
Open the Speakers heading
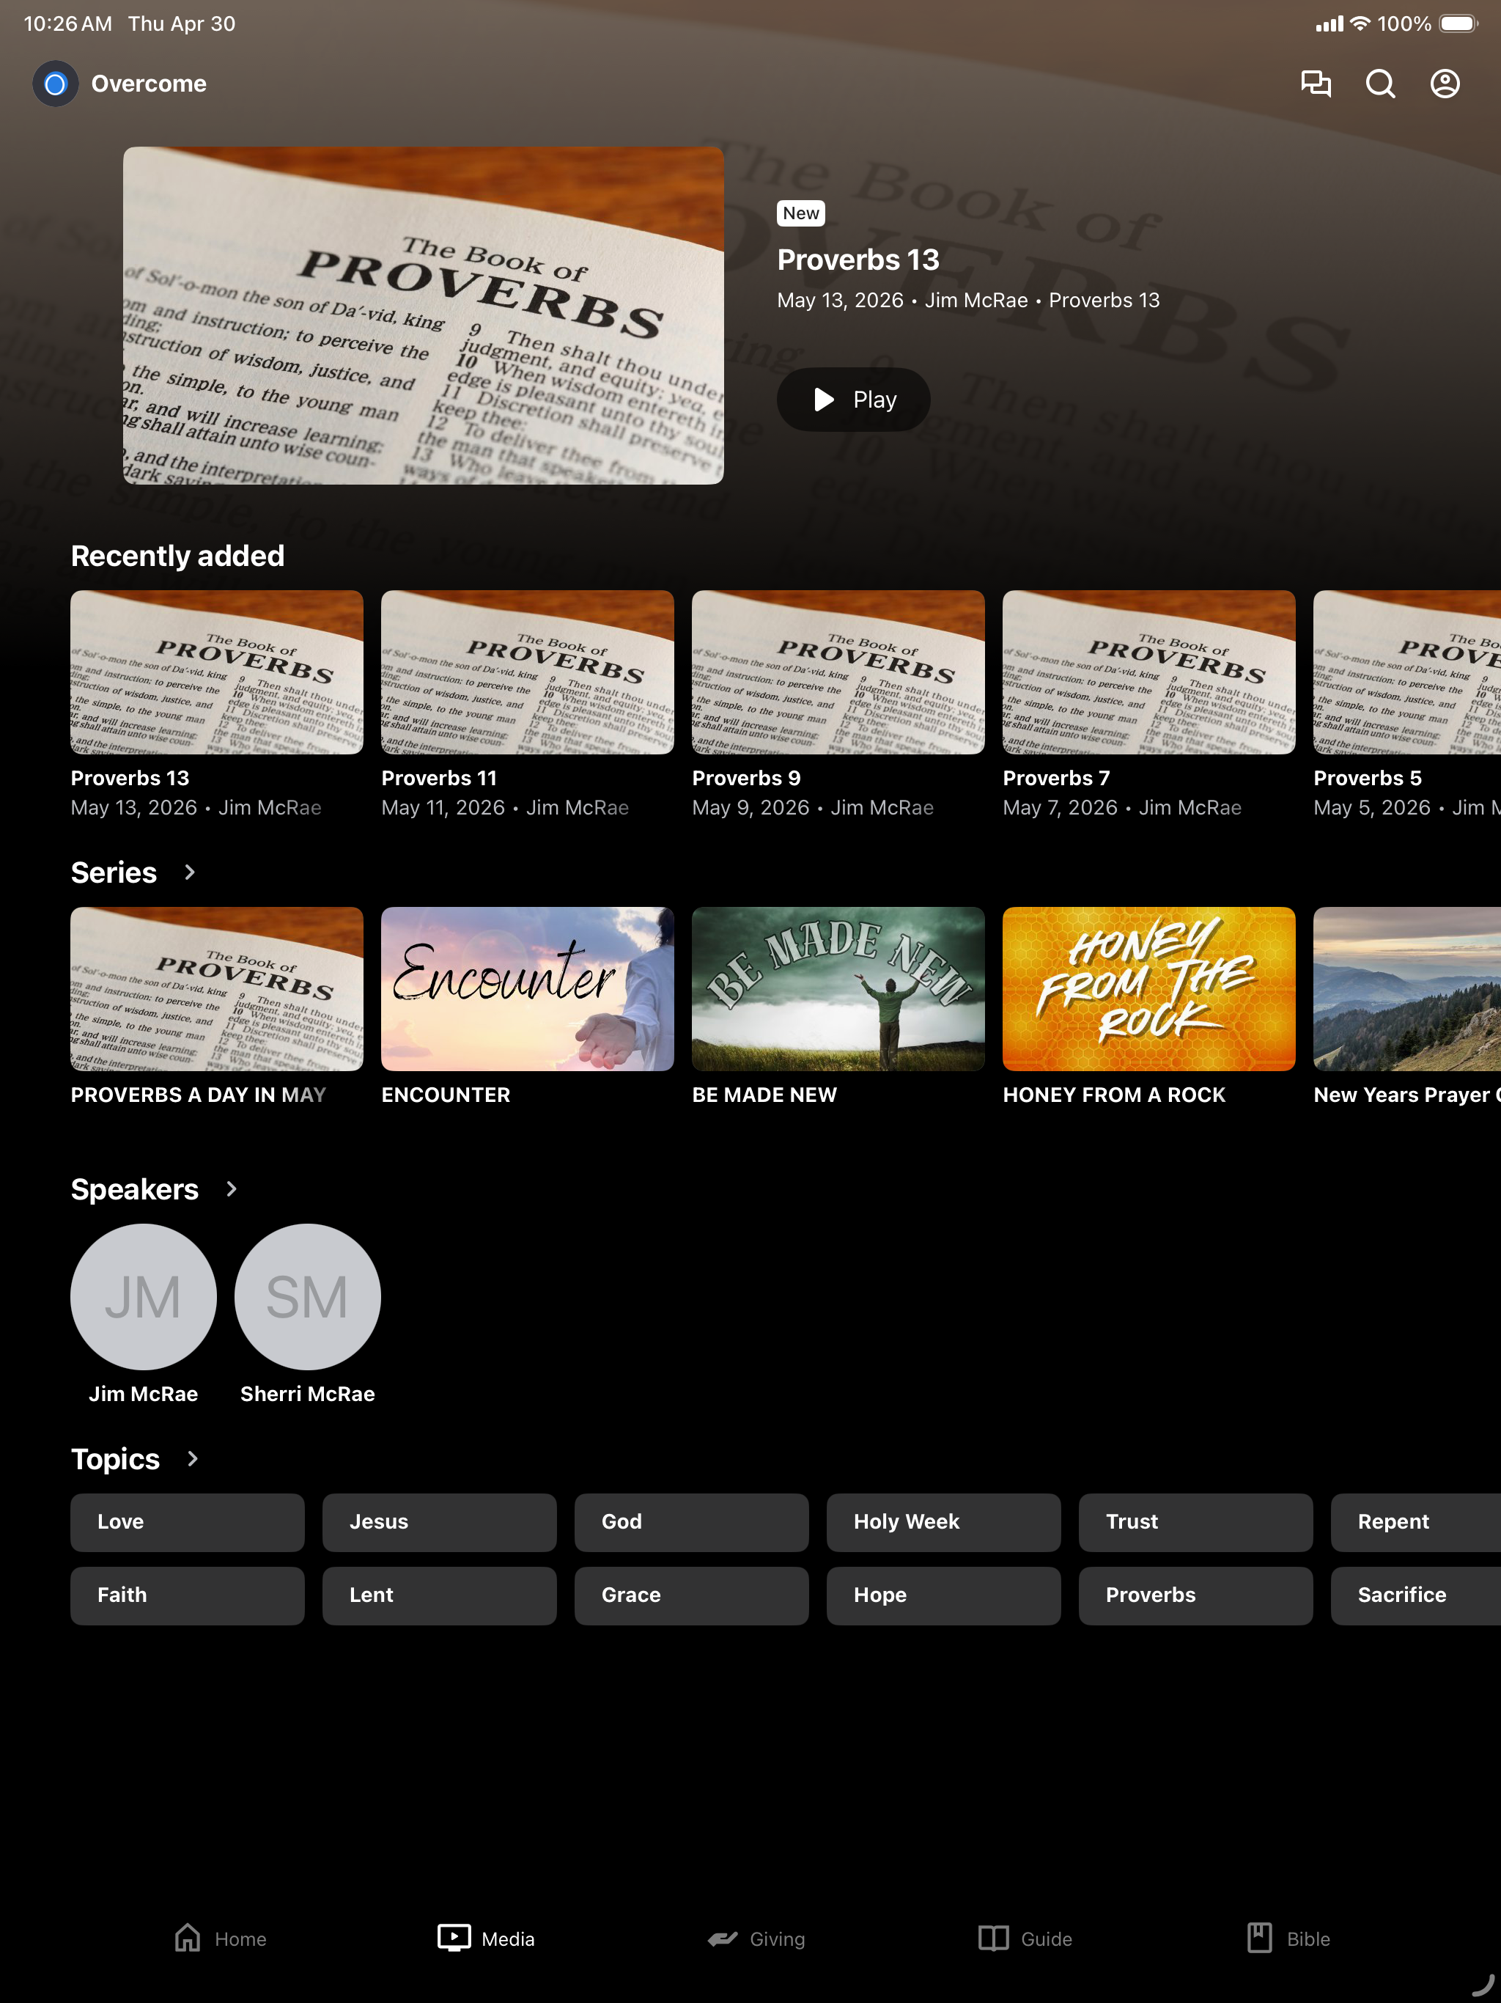coord(135,1189)
